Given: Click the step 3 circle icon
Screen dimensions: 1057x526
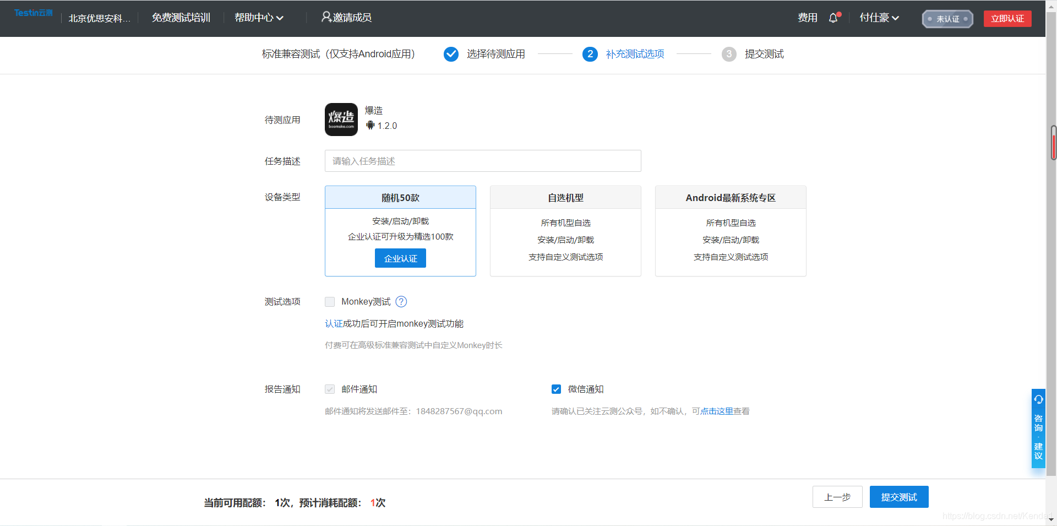Looking at the screenshot, I should (x=729, y=54).
